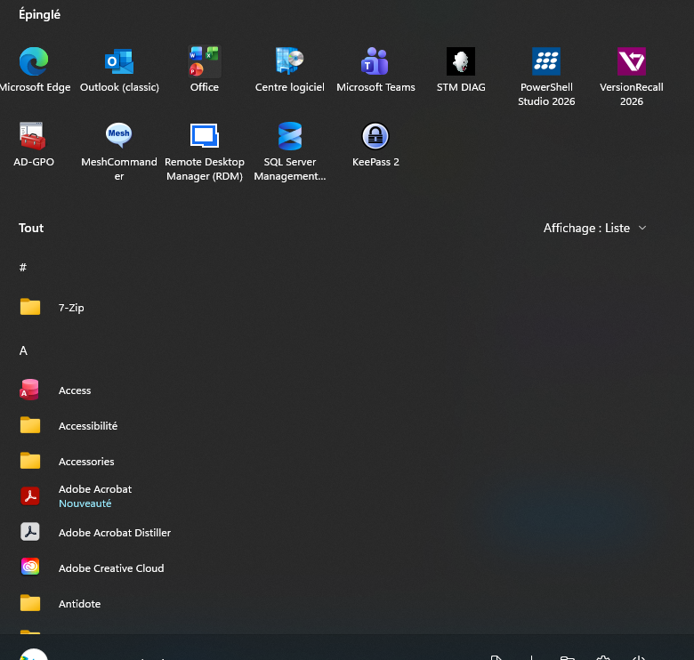This screenshot has height=660, width=694.
Task: Open the STM DIAG pinned app
Action: point(461,70)
